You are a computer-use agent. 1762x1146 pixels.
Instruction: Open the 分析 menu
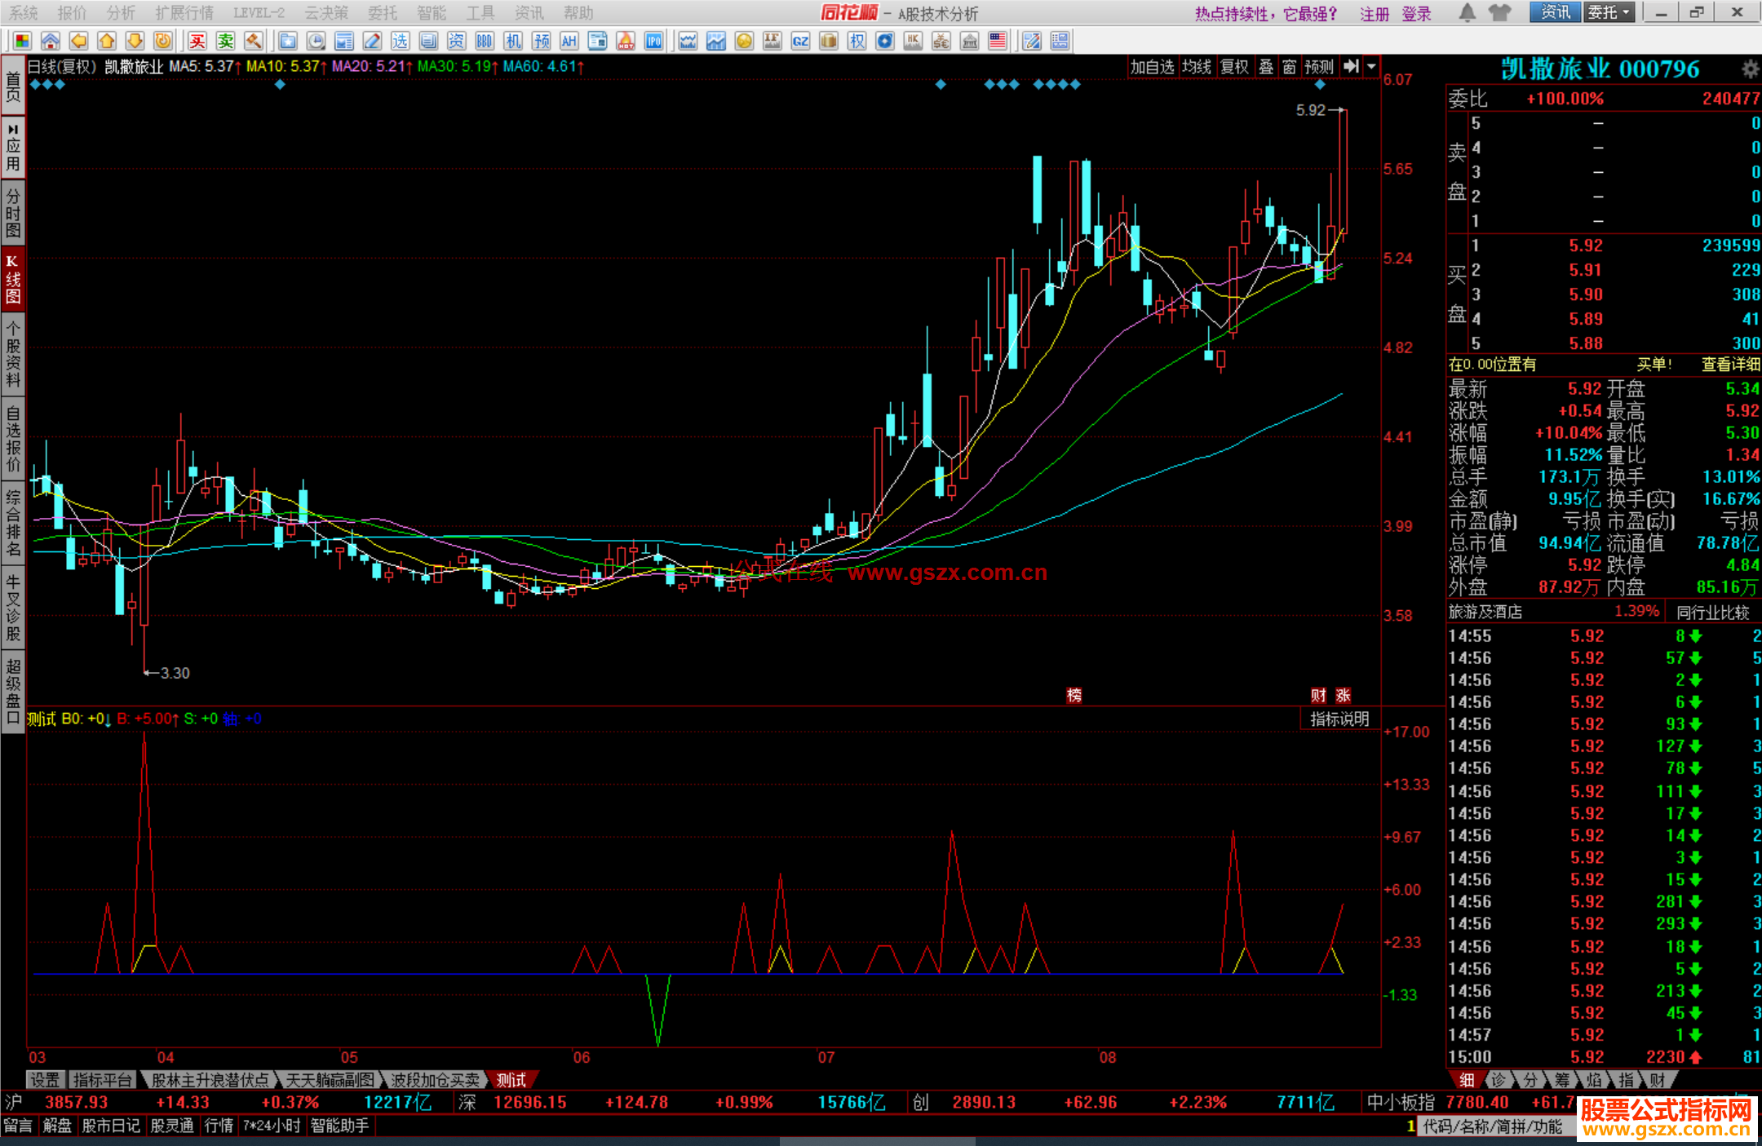coord(121,13)
